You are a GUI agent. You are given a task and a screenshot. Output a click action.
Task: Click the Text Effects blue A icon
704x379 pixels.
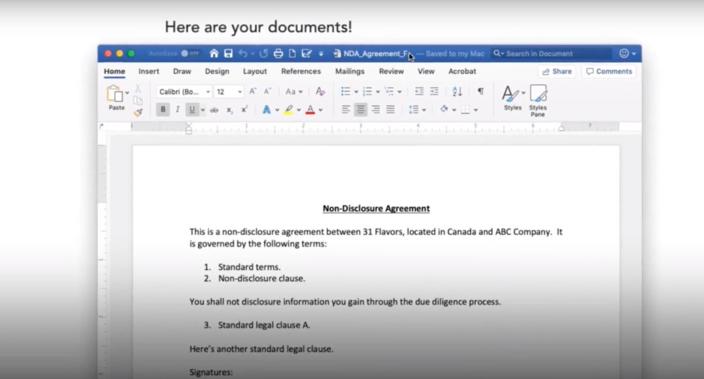coord(266,110)
